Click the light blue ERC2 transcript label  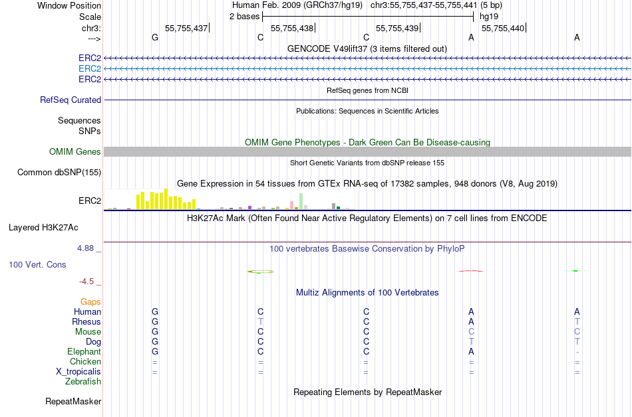pos(90,69)
